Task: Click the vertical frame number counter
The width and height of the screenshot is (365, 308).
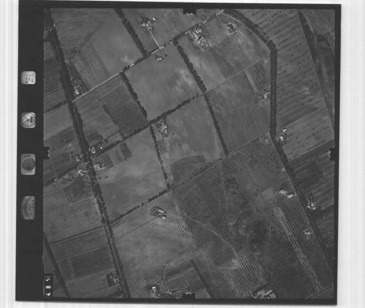Action: point(48,285)
